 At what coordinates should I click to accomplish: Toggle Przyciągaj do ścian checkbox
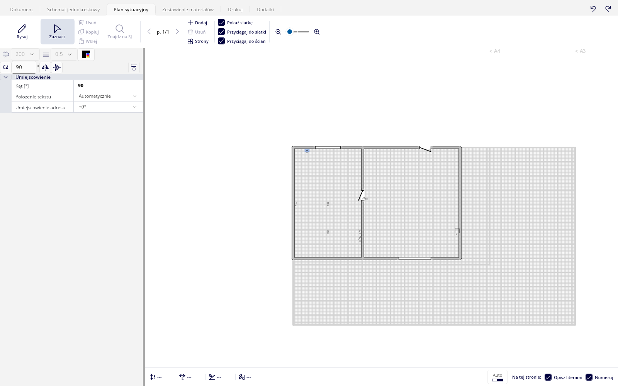[x=221, y=41]
